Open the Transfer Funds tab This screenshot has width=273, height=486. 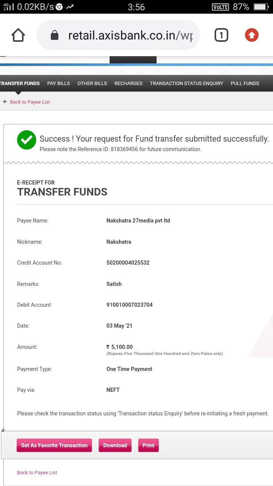click(20, 83)
